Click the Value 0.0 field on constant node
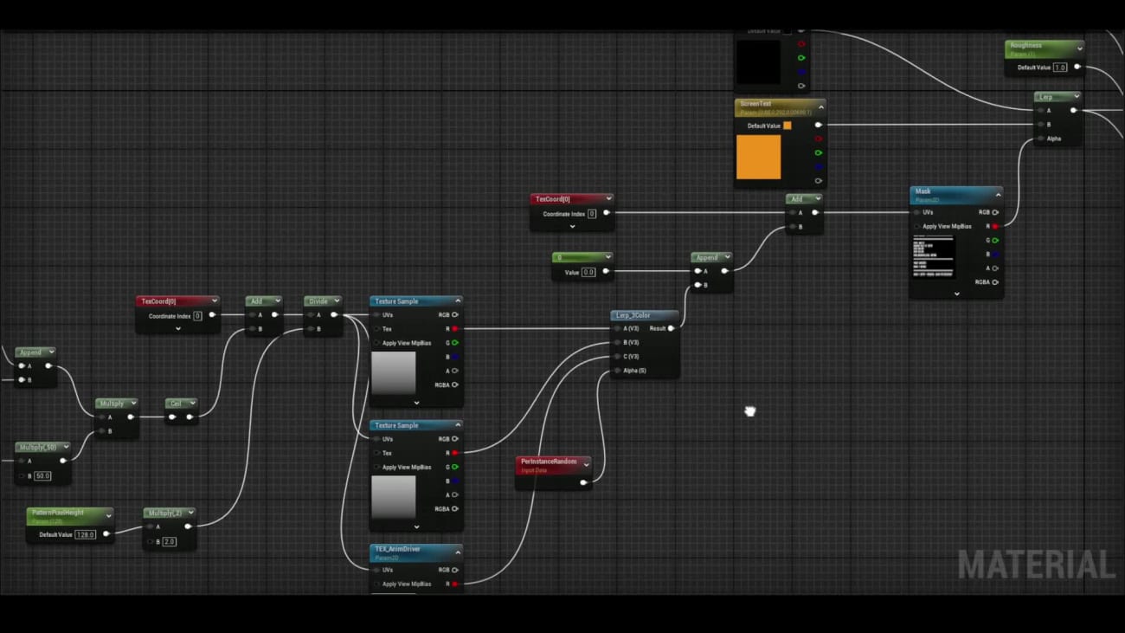 [x=588, y=272]
